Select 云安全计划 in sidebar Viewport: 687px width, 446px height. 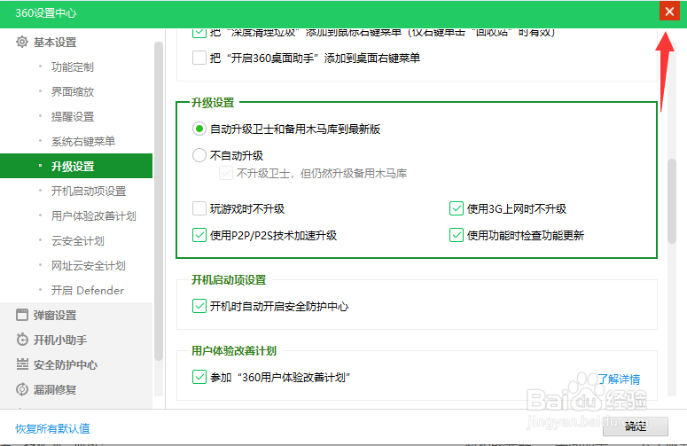coord(76,240)
